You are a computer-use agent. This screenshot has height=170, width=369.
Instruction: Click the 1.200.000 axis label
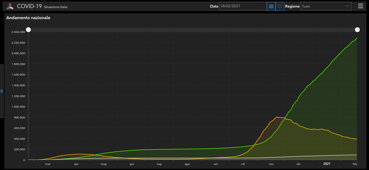point(18,96)
